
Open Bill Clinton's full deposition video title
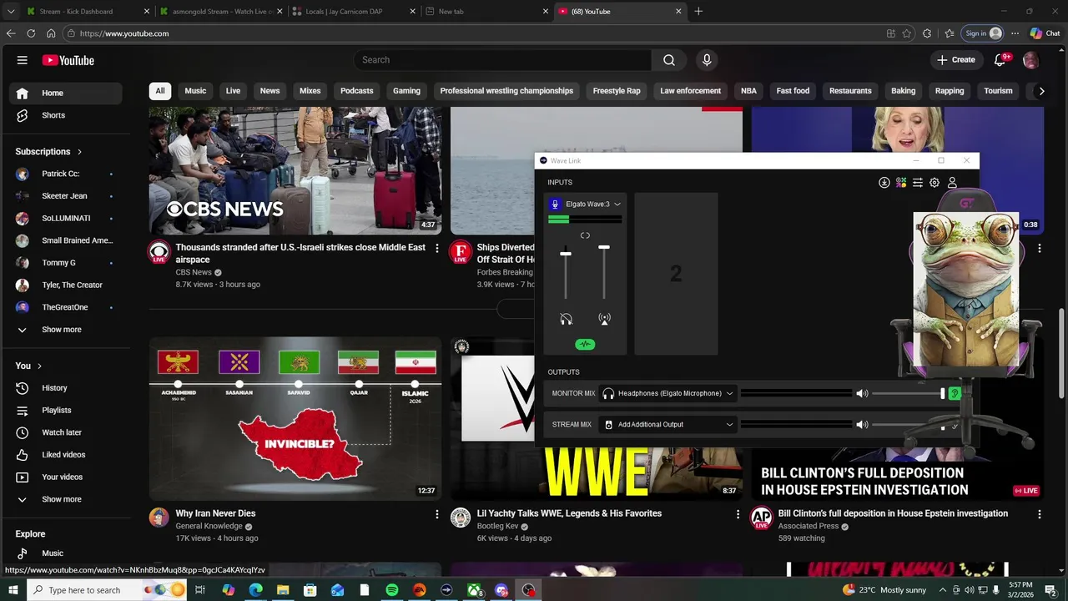pos(893,513)
